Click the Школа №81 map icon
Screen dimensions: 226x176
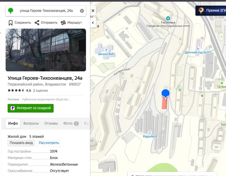tap(106, 50)
